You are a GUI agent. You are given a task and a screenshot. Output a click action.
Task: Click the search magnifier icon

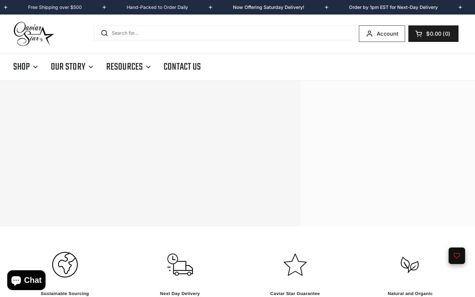[104, 33]
